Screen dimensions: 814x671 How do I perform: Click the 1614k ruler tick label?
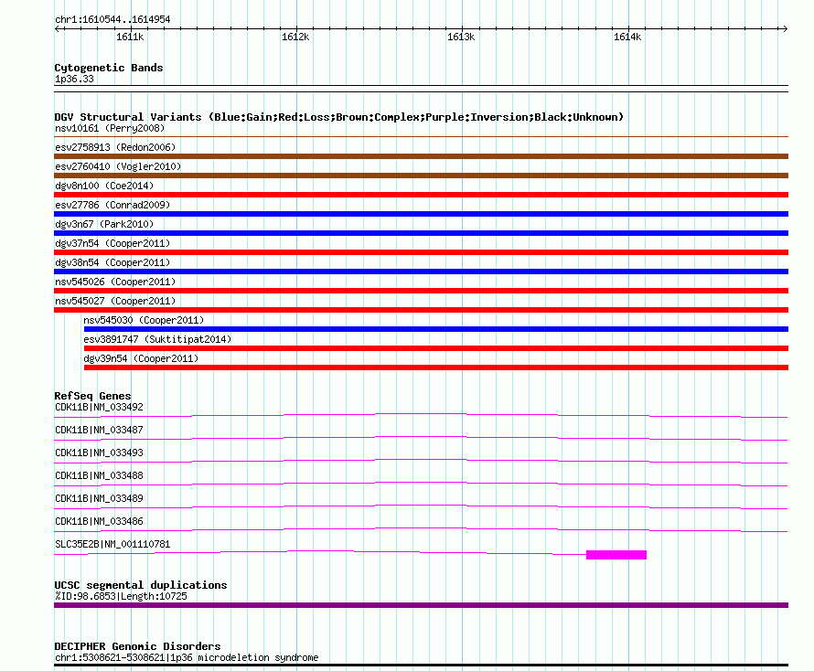pyautogui.click(x=627, y=37)
